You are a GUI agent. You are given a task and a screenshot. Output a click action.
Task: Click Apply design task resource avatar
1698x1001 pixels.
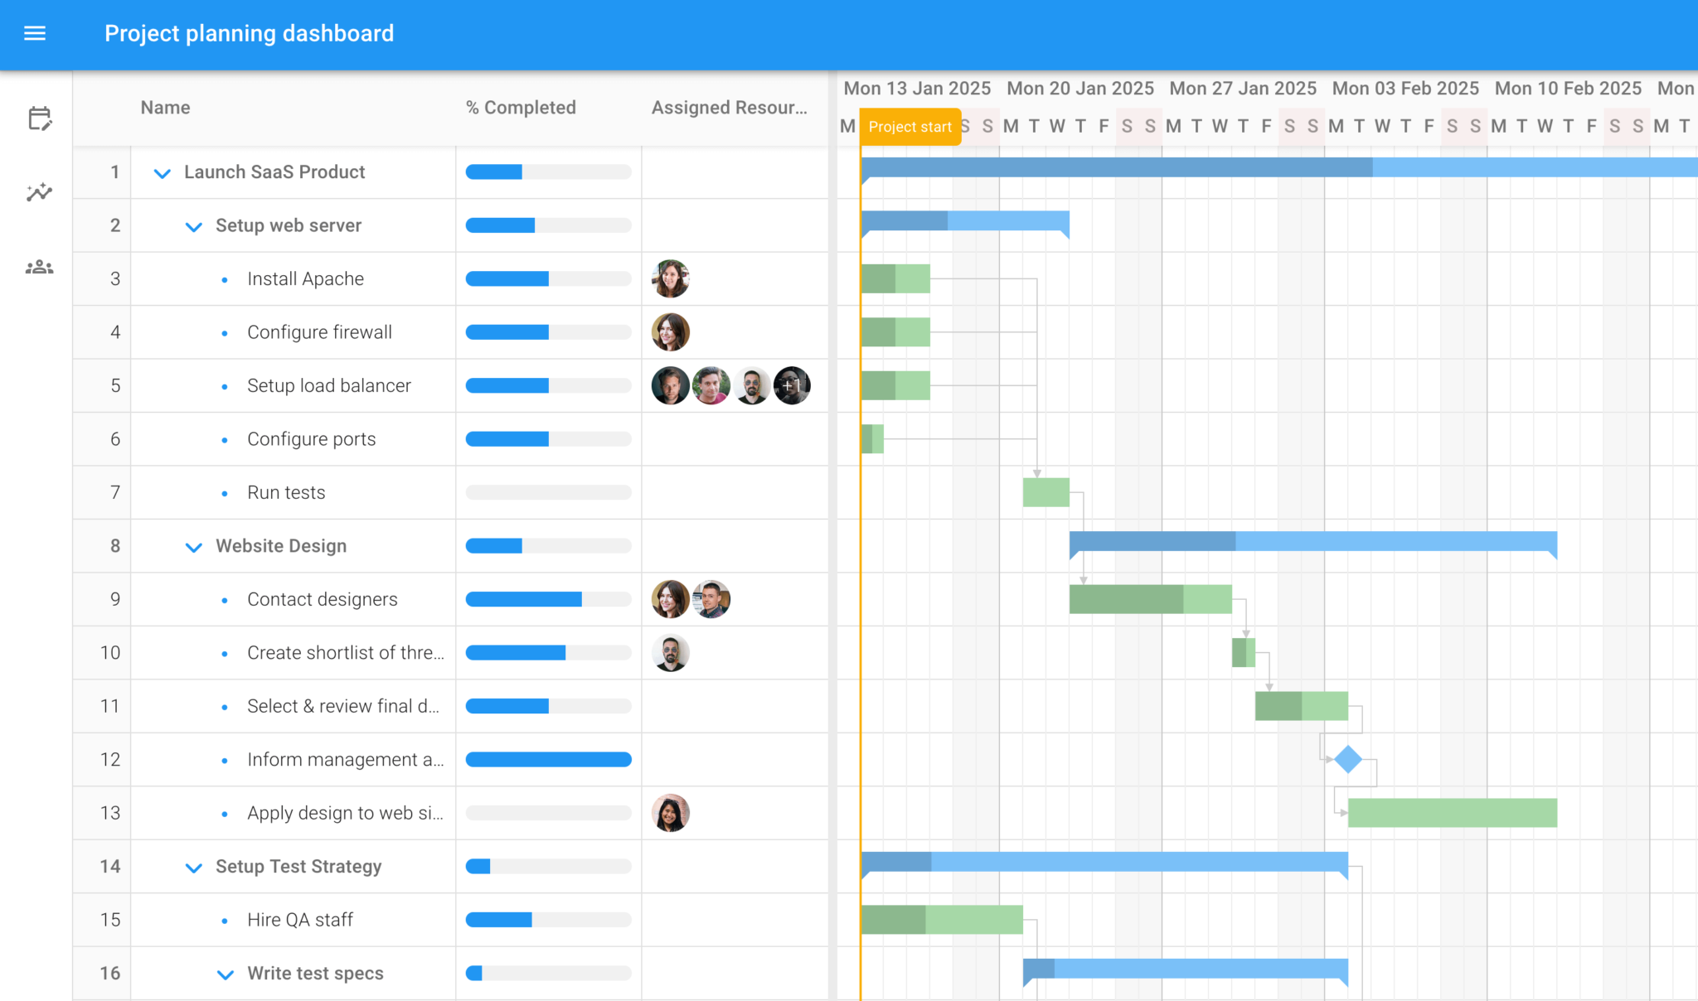(x=671, y=813)
